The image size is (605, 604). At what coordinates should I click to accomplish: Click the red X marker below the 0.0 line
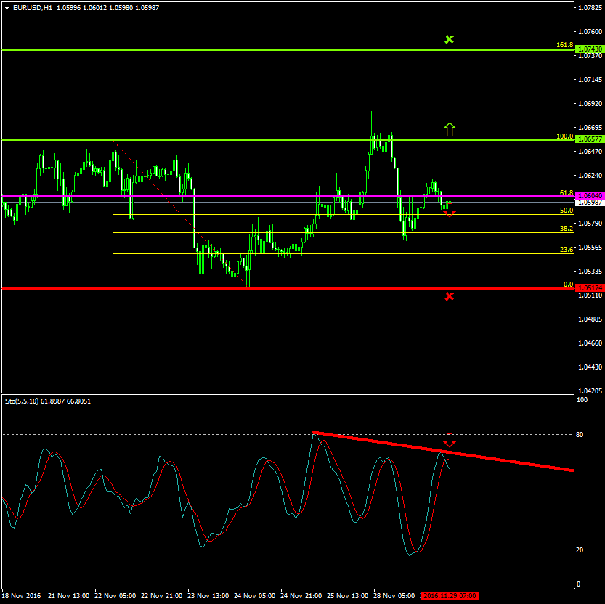[450, 295]
